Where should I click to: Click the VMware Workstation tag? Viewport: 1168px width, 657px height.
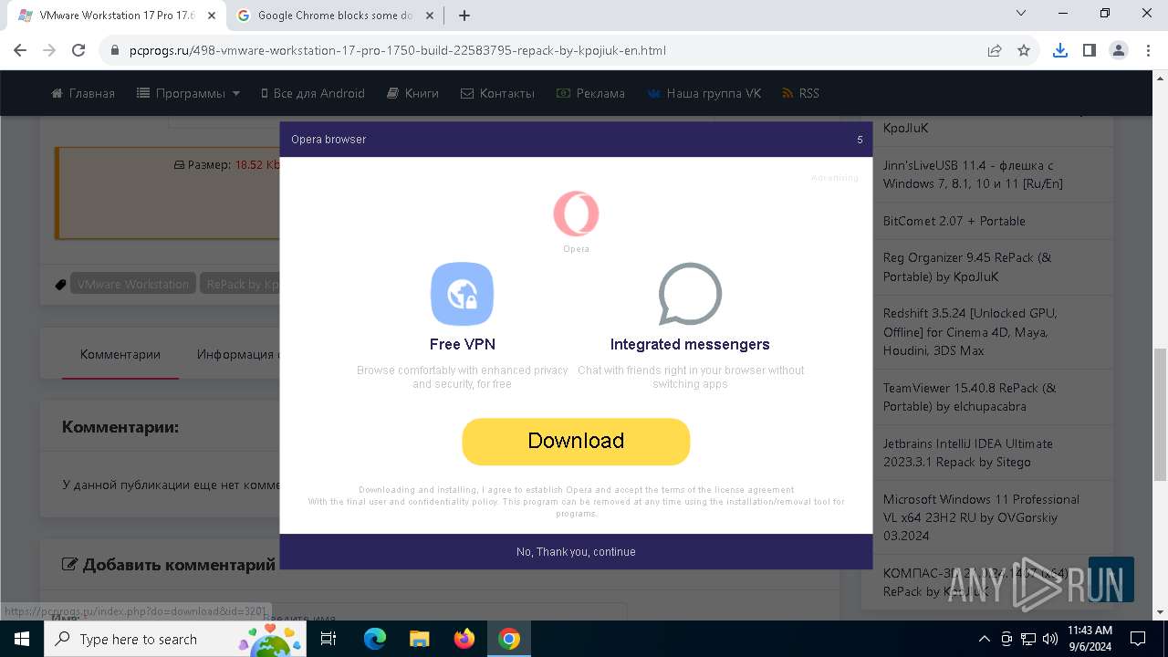point(133,284)
